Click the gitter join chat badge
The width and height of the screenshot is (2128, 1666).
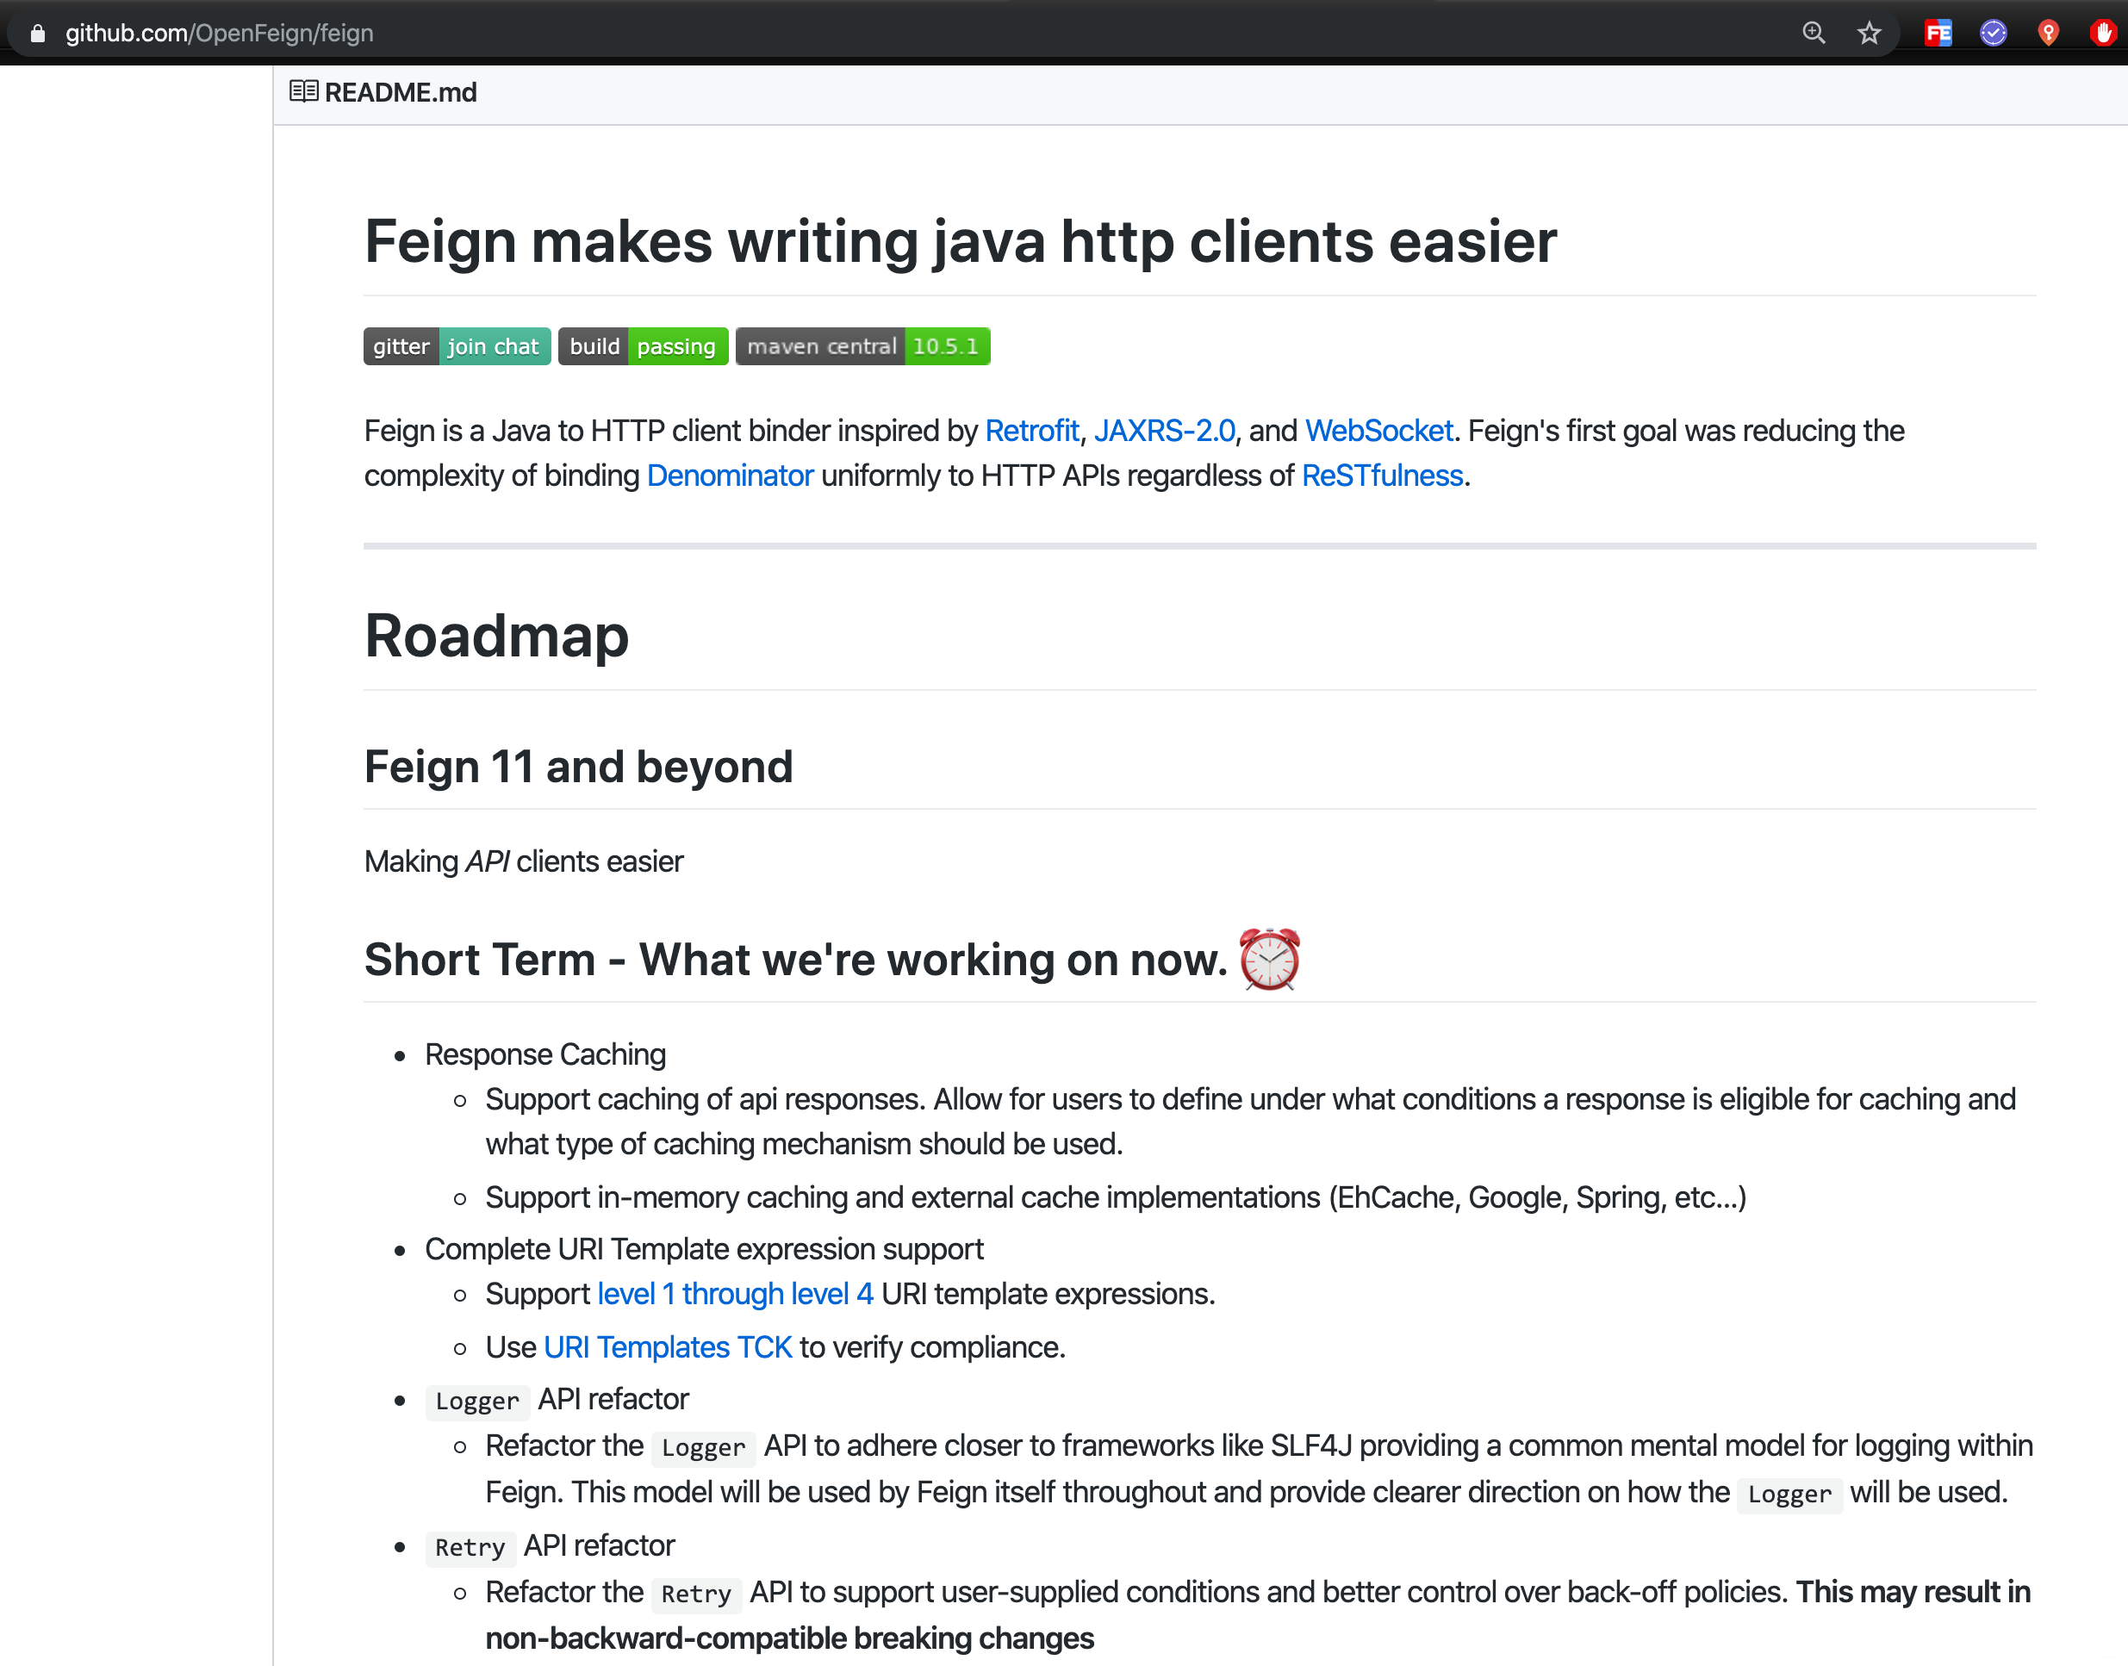point(457,346)
